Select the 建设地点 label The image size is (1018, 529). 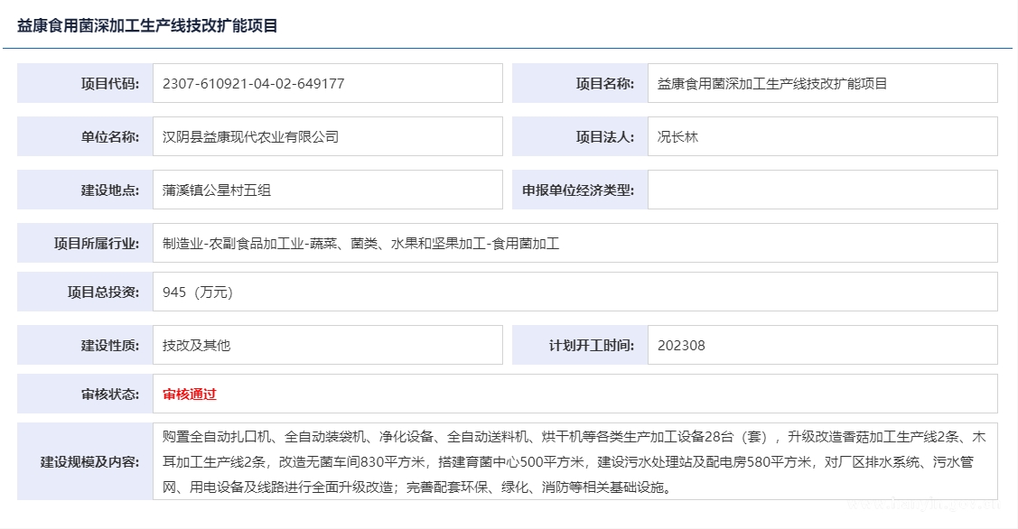point(109,190)
